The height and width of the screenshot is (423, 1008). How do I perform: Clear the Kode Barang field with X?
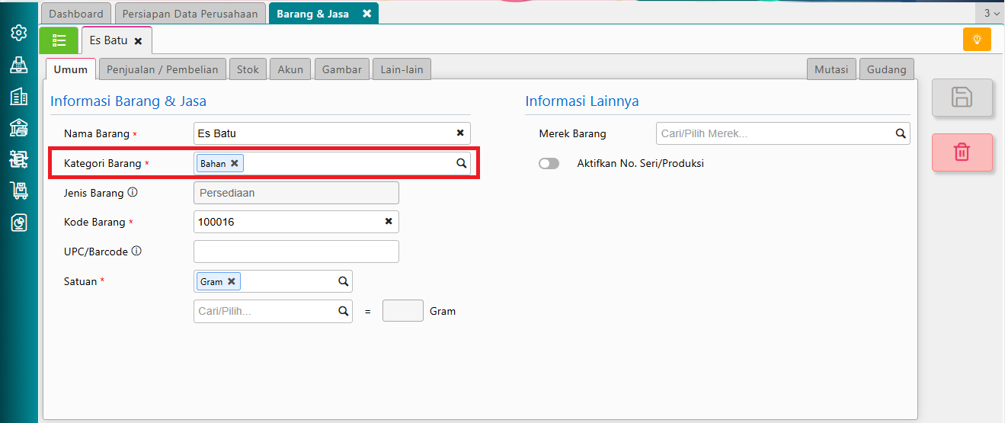[389, 221]
